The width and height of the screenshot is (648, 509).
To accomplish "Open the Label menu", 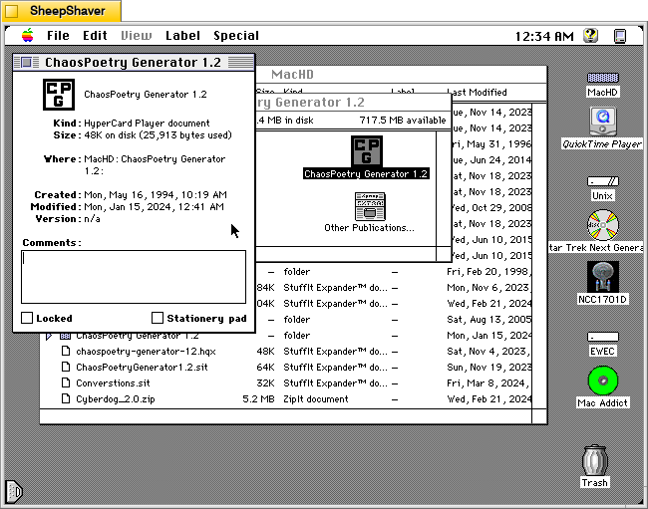I will pos(182,36).
